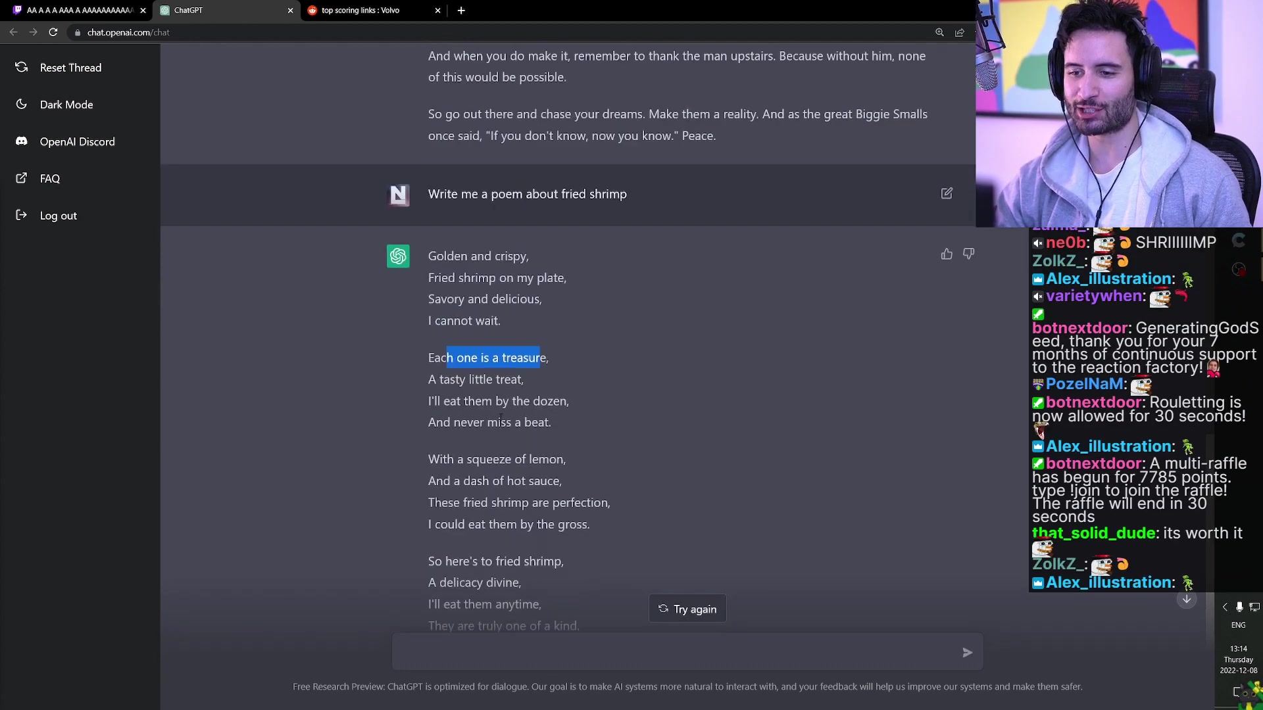
Task: Click the line 'Golden and crispy,'
Action: coord(478,256)
